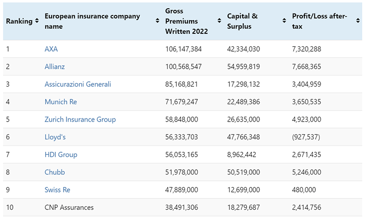Click ranking number 10 in CNP Assurances row
365x219 pixels.
click(10, 207)
